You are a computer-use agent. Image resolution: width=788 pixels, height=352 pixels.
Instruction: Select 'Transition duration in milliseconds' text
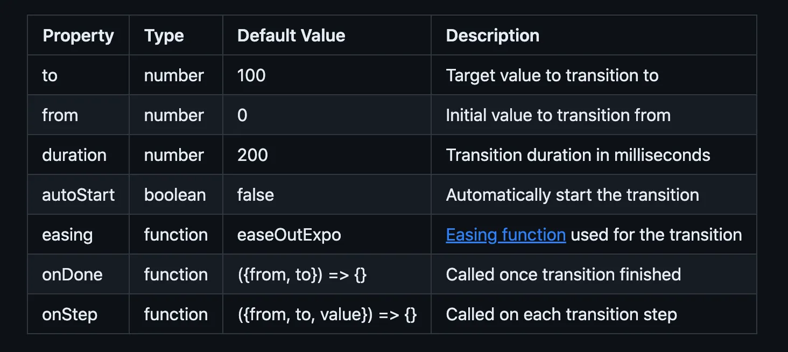(x=578, y=155)
